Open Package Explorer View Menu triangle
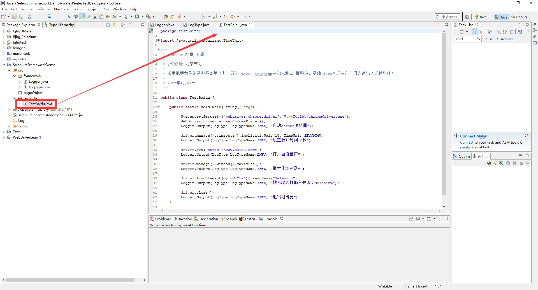The image size is (538, 290). tap(131, 24)
